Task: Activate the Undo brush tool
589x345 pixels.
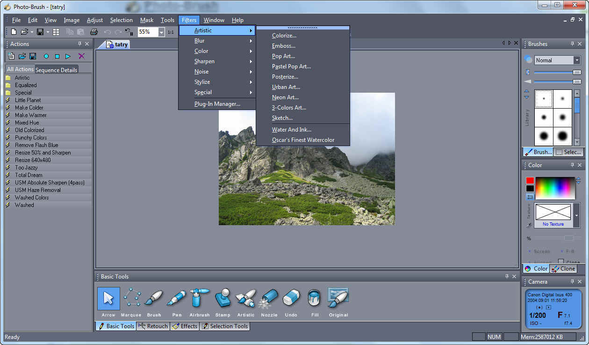Action: point(291,298)
